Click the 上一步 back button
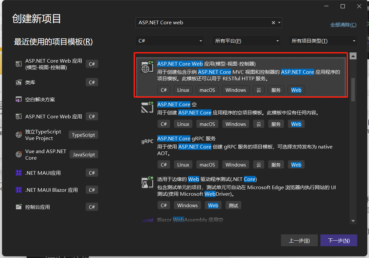 [299, 240]
